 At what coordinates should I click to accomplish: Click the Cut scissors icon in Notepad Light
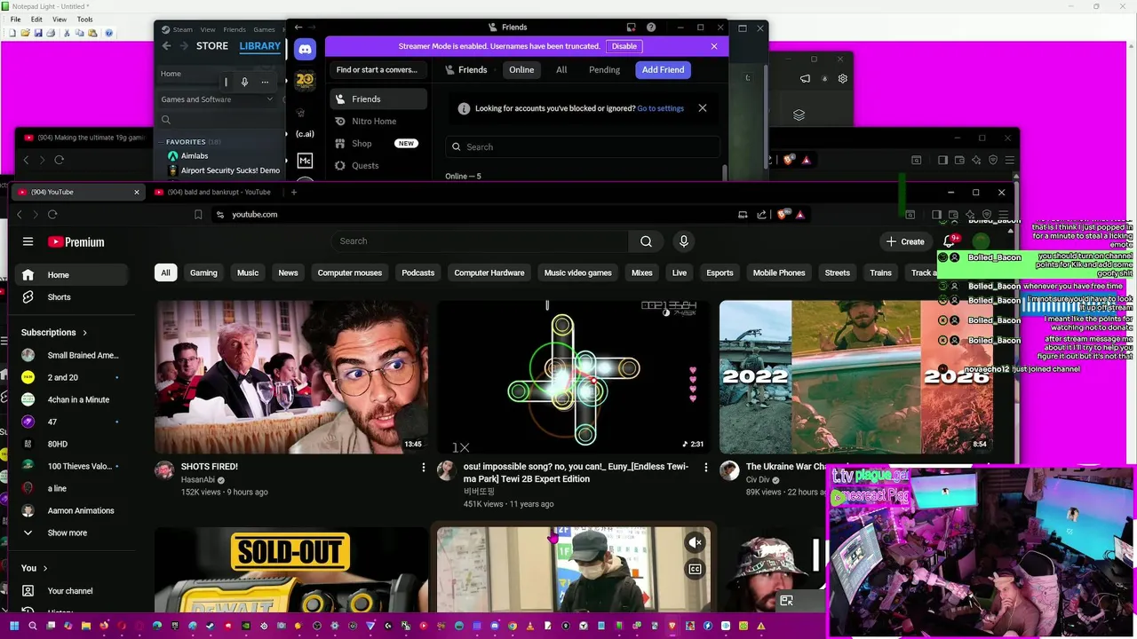coord(67,33)
